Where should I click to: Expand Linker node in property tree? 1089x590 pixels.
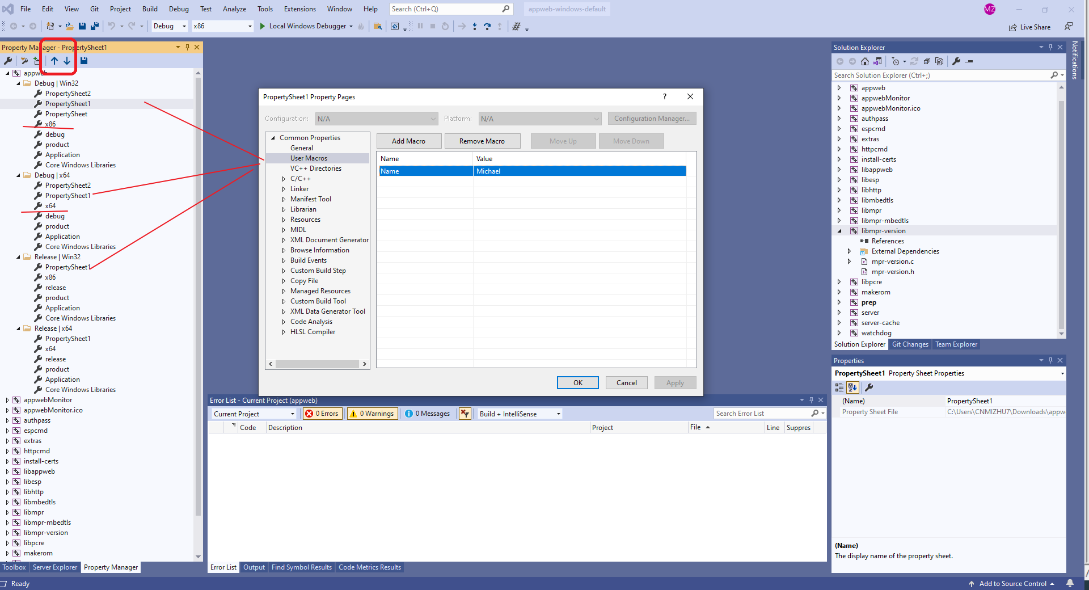pyautogui.click(x=284, y=189)
